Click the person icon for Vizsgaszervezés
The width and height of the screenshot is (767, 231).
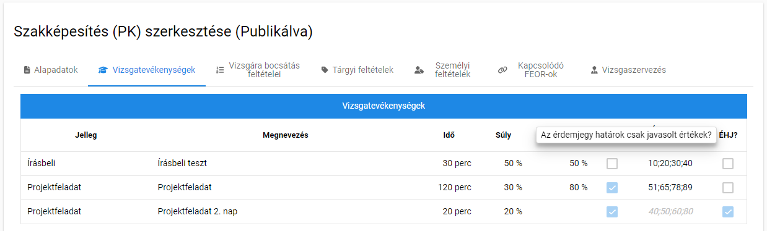(594, 70)
